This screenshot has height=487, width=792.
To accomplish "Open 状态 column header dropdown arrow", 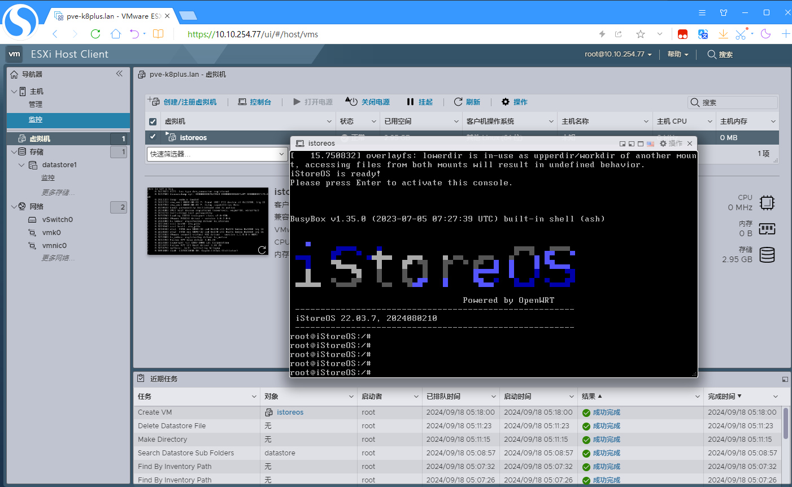I will [x=373, y=121].
